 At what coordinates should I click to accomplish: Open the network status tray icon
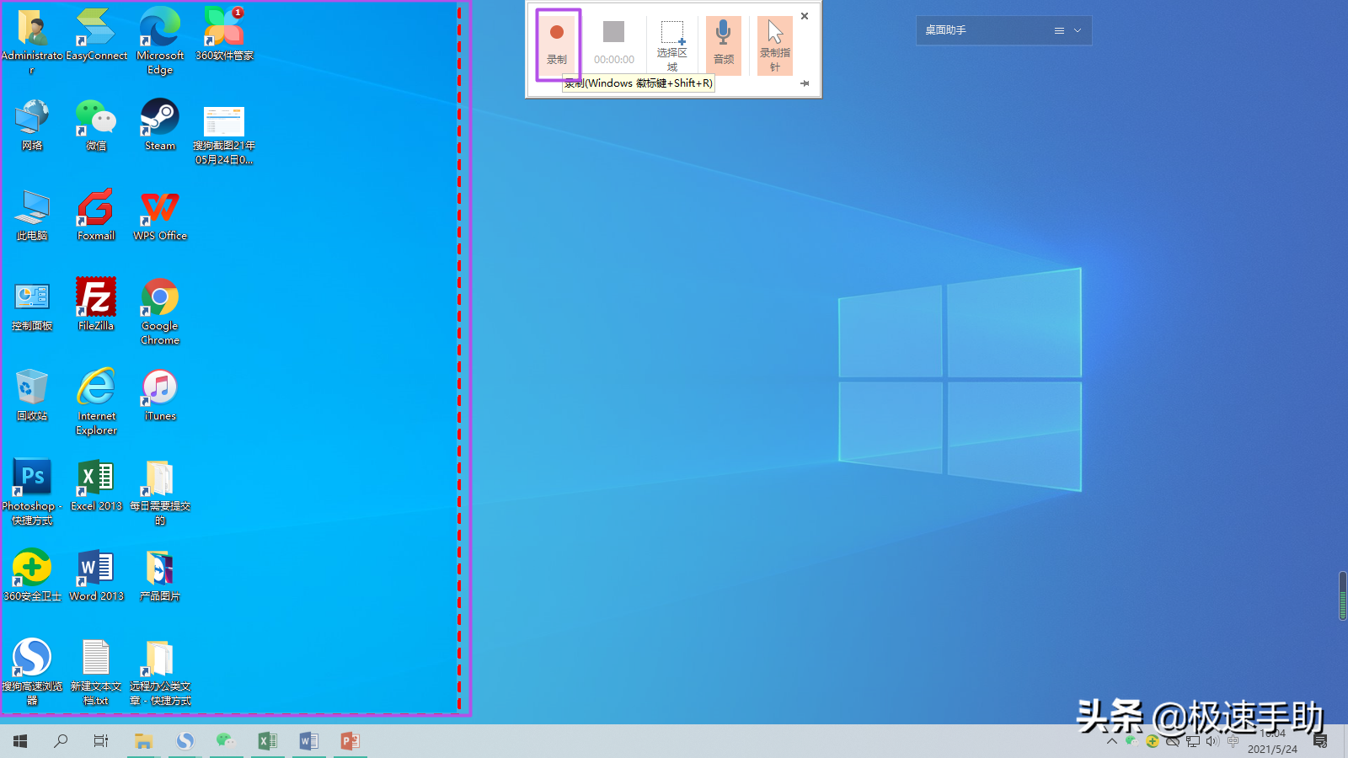pyautogui.click(x=1193, y=741)
